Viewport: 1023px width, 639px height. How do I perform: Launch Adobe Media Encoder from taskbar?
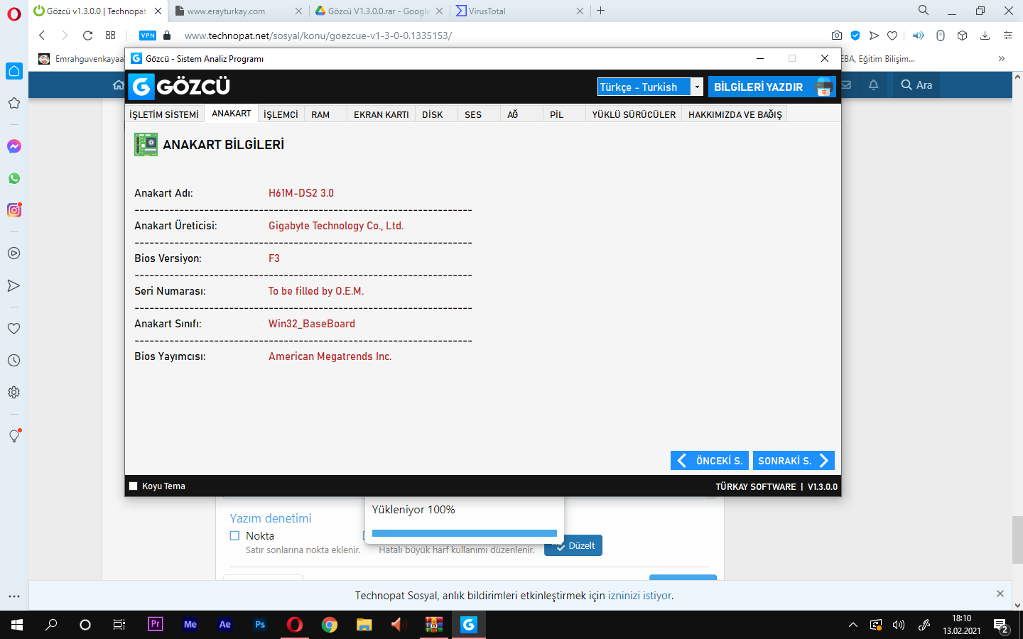tap(190, 625)
